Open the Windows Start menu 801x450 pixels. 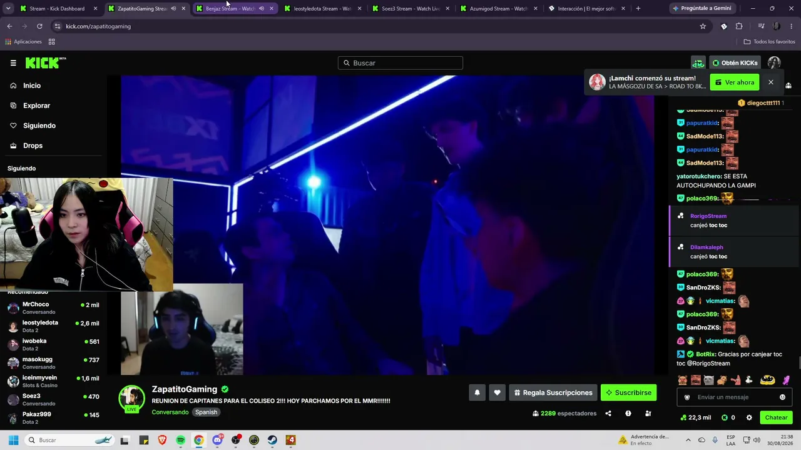13,440
